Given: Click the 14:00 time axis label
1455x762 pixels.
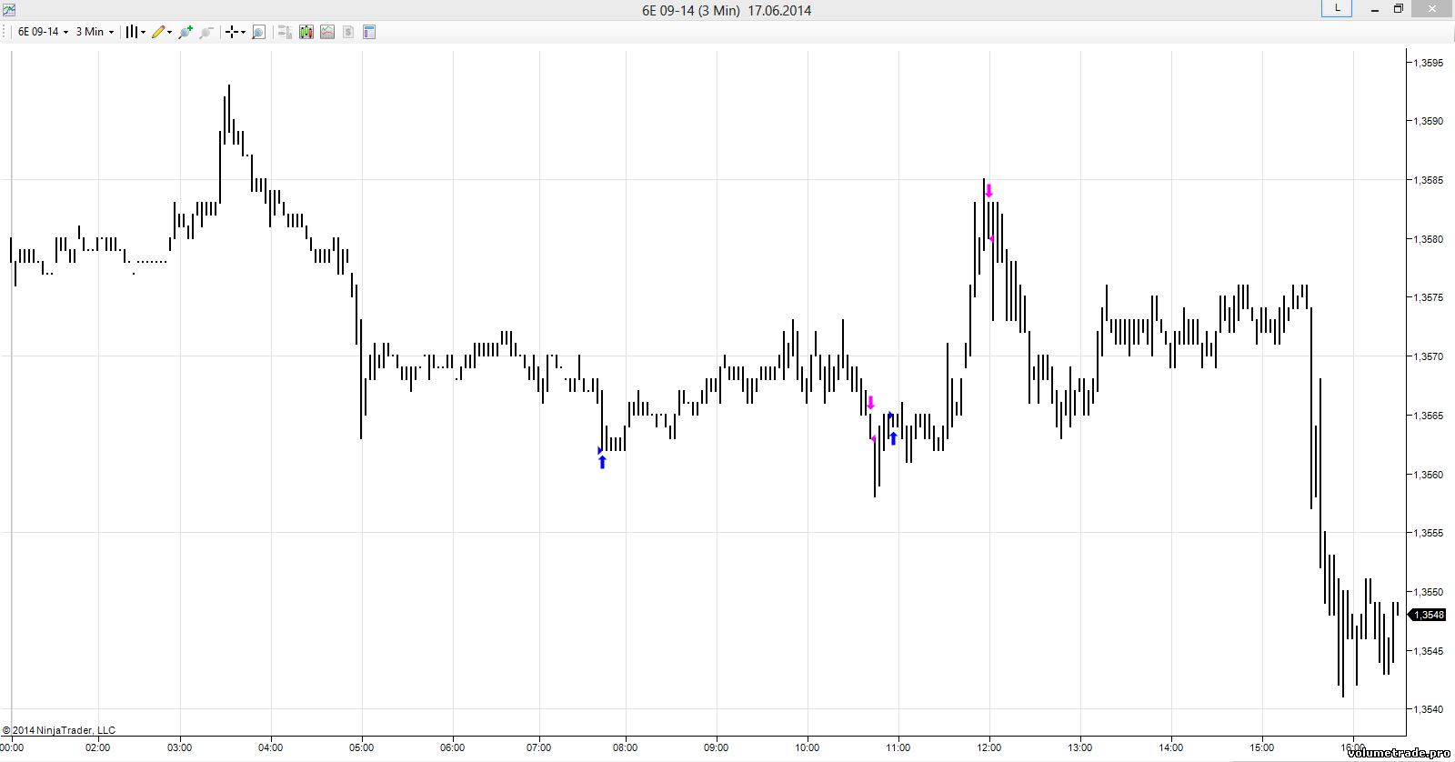Looking at the screenshot, I should [x=1170, y=747].
